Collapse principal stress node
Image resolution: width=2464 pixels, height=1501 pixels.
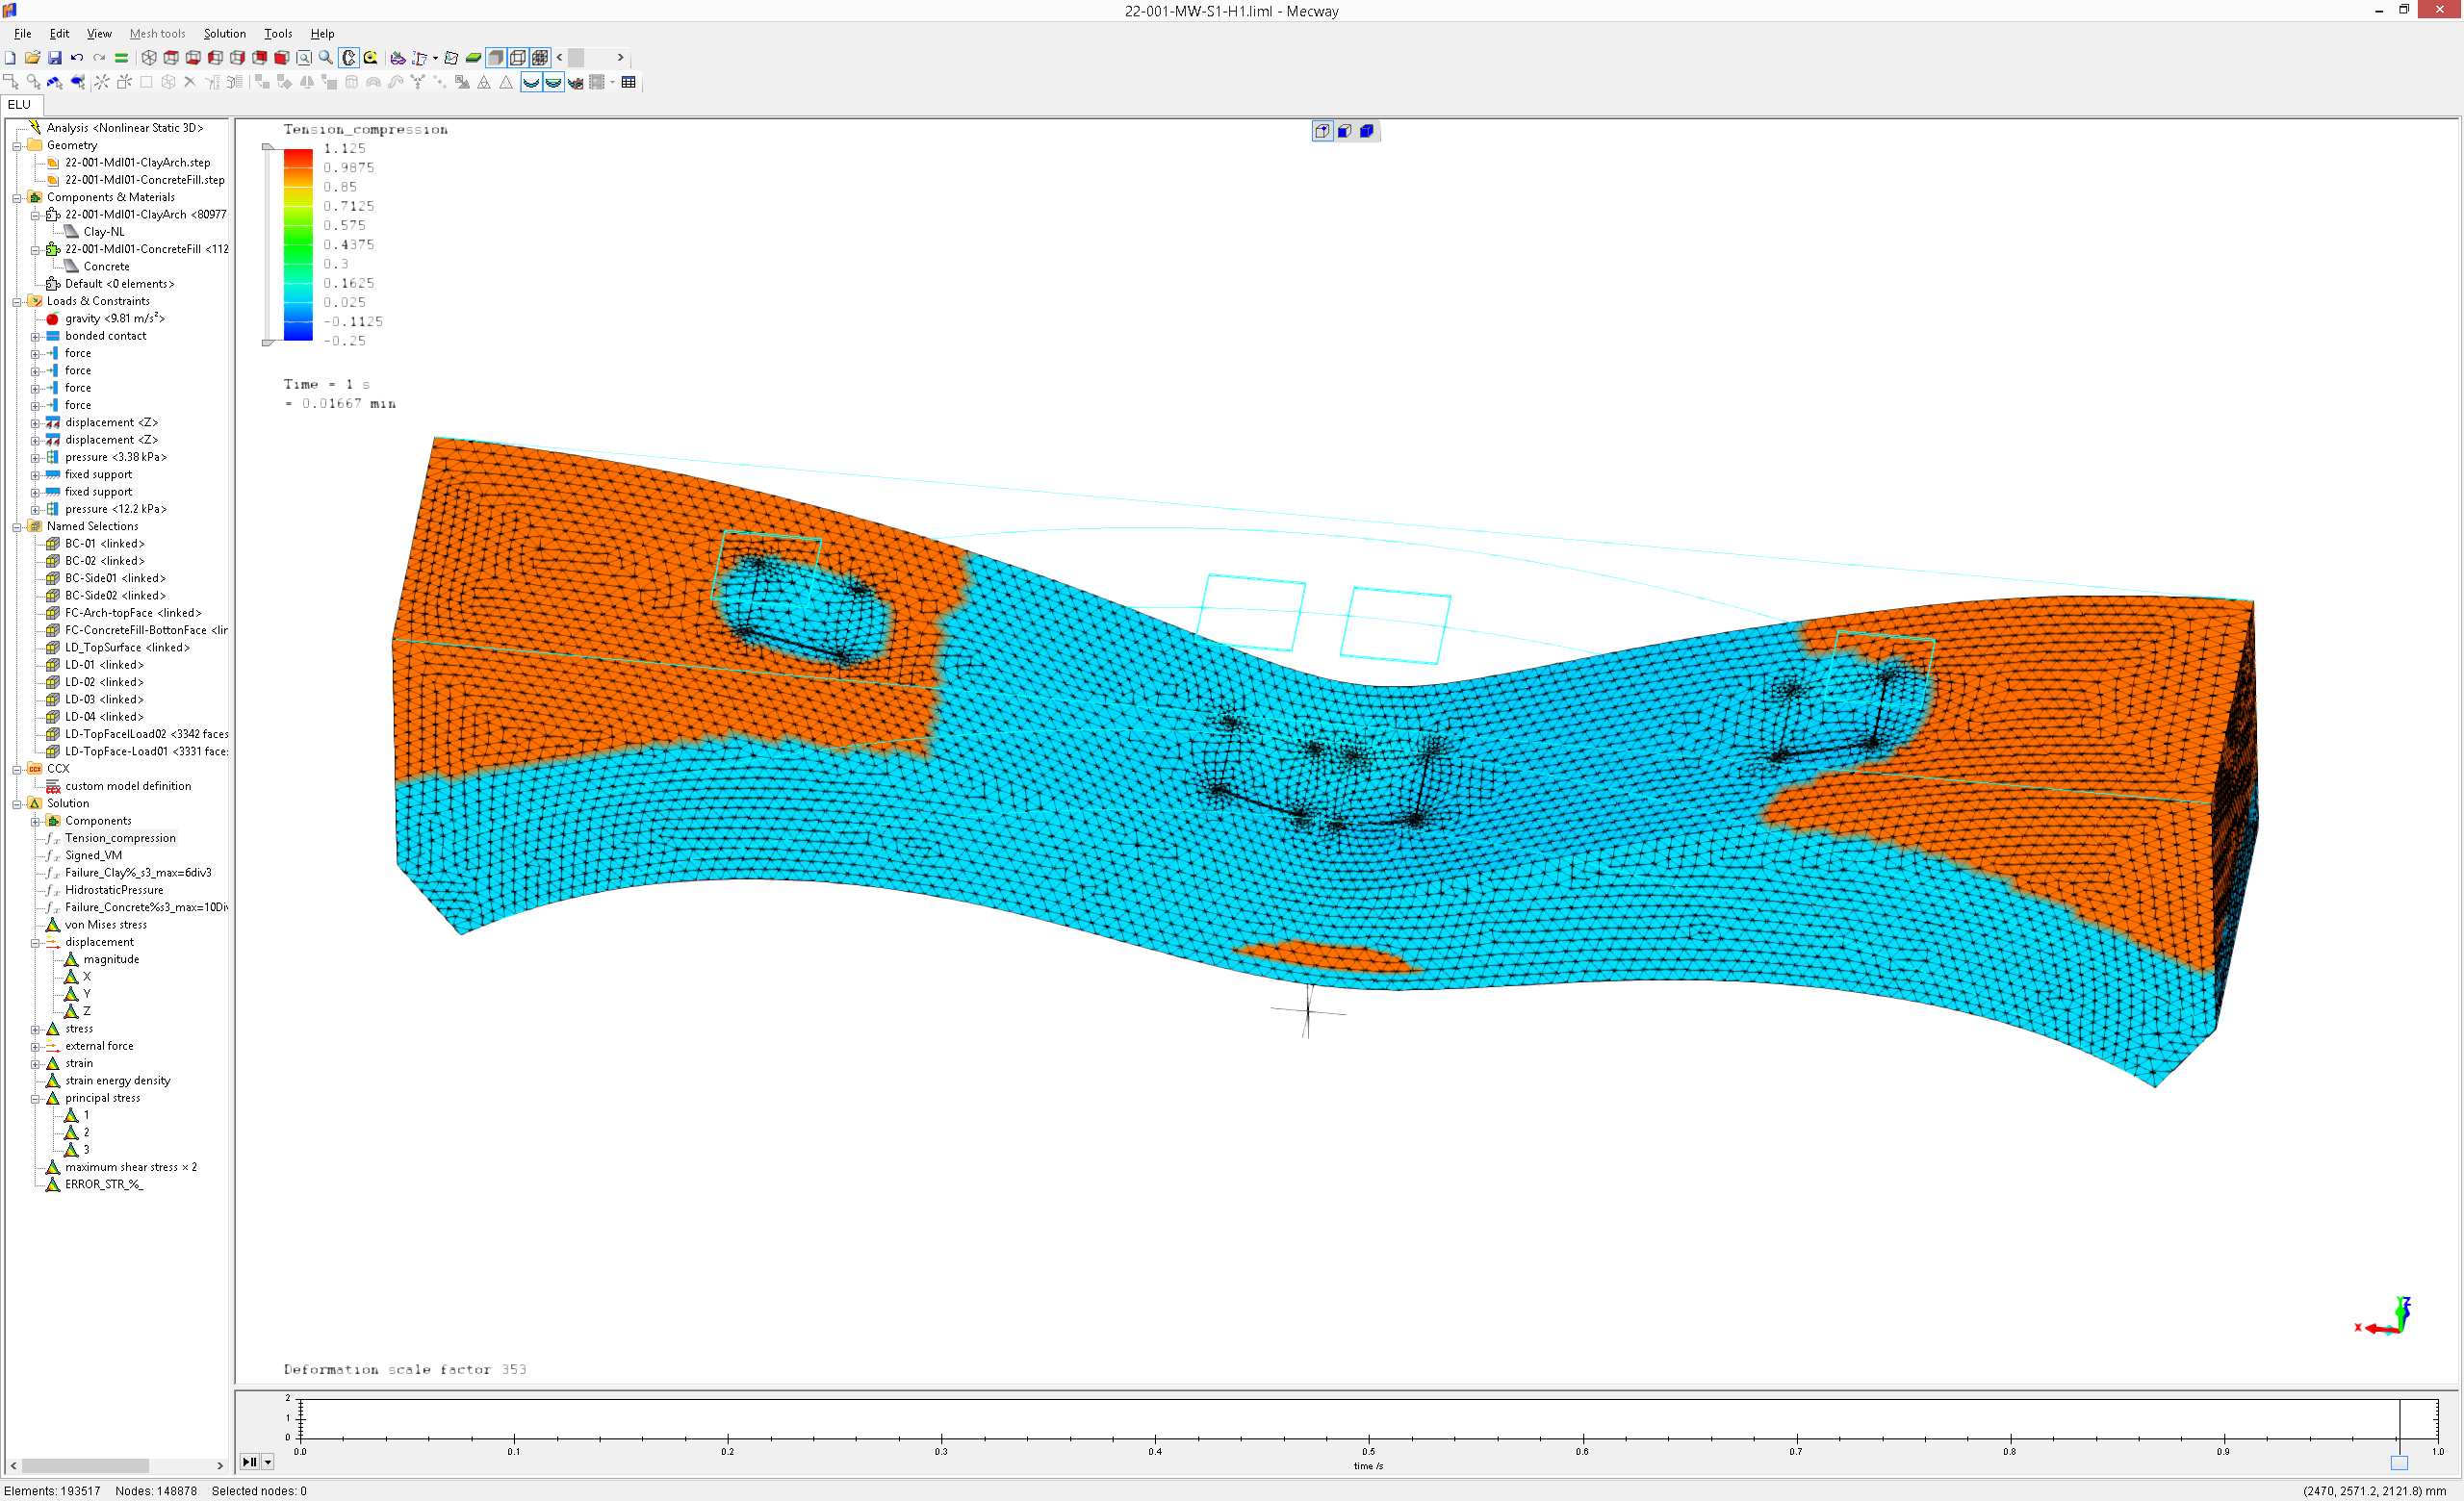pyautogui.click(x=35, y=1098)
